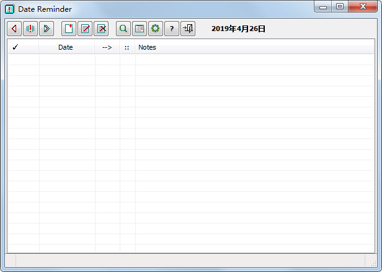
Task: Maximize the Date Reminder window
Action: point(340,7)
